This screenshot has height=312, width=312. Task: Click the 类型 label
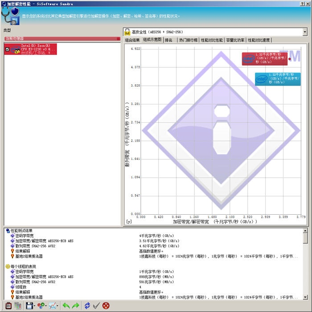point(7,30)
